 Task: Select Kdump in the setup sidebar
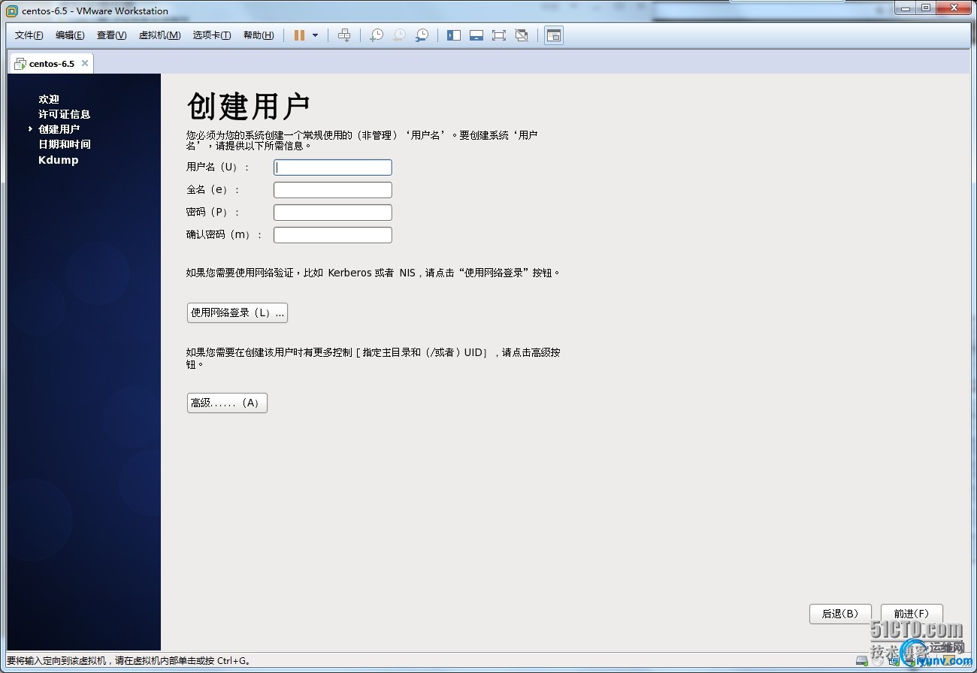(x=58, y=160)
